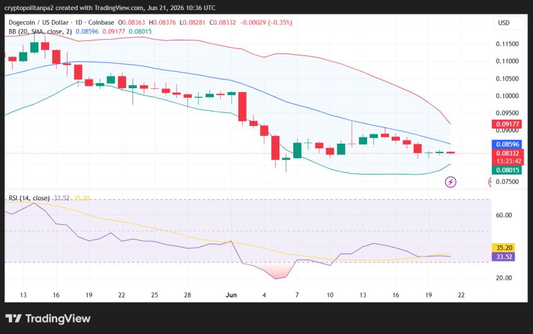Click the 7 date axis label
533x334 pixels.
tap(297, 295)
